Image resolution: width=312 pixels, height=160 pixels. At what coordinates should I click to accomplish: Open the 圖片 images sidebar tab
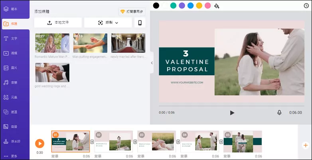point(10,68)
